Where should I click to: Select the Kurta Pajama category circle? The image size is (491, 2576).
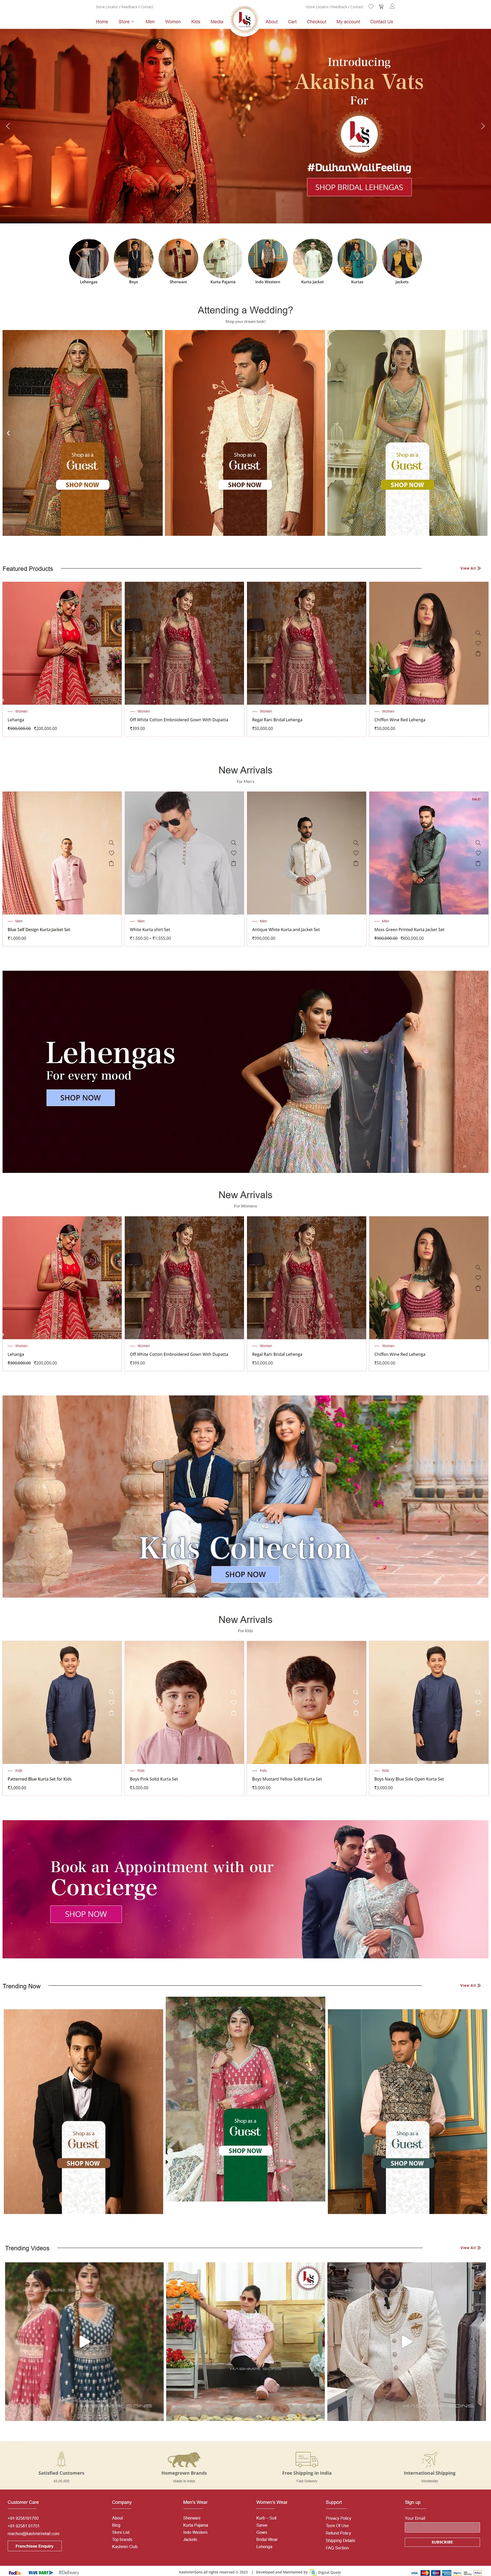(x=223, y=258)
